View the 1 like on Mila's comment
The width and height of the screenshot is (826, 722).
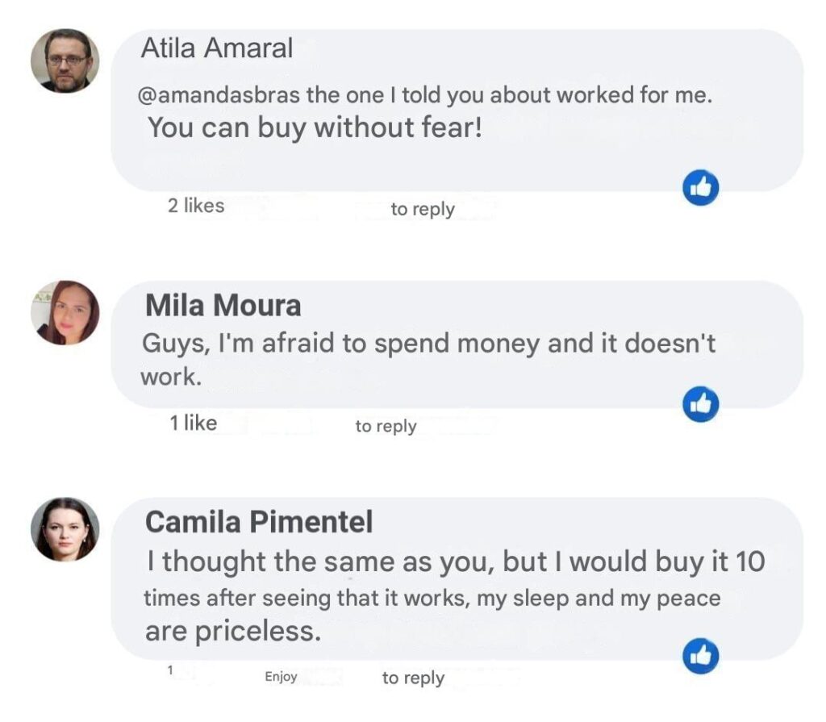tap(193, 423)
